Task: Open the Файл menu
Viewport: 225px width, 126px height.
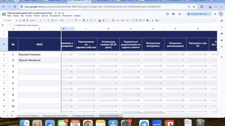Action: 9,16
